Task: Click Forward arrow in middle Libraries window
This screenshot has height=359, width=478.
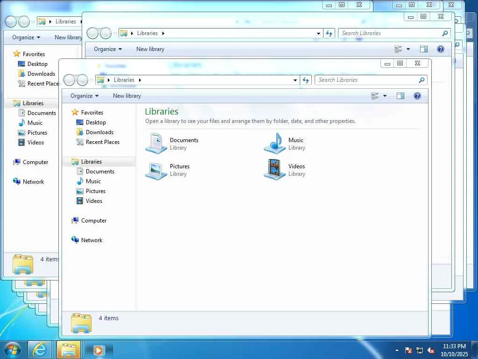Action: tap(106, 33)
